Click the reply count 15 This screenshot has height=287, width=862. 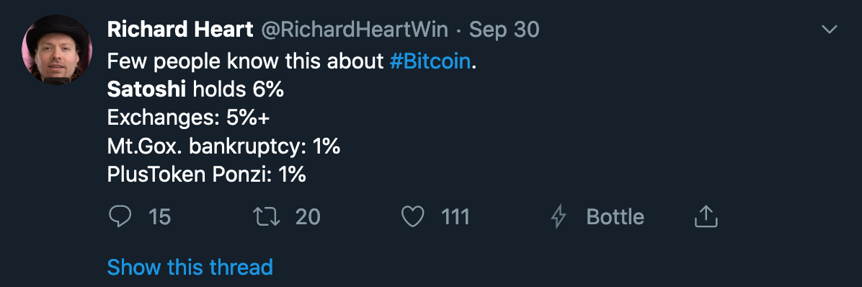coord(160,217)
